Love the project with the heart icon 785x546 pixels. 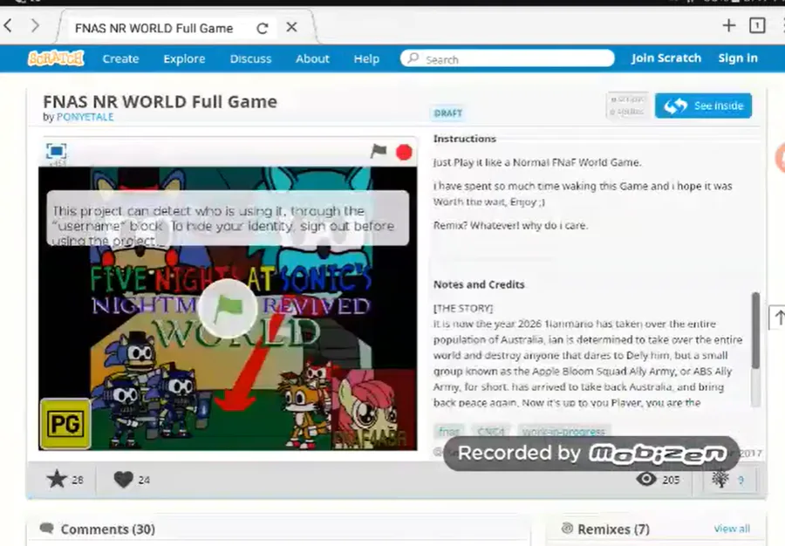tap(123, 480)
